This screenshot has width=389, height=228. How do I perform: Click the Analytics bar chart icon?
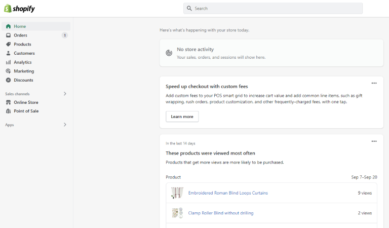[8, 62]
